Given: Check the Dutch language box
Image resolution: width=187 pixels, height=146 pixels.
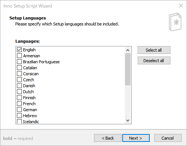Looking at the screenshot, I should (x=19, y=92).
